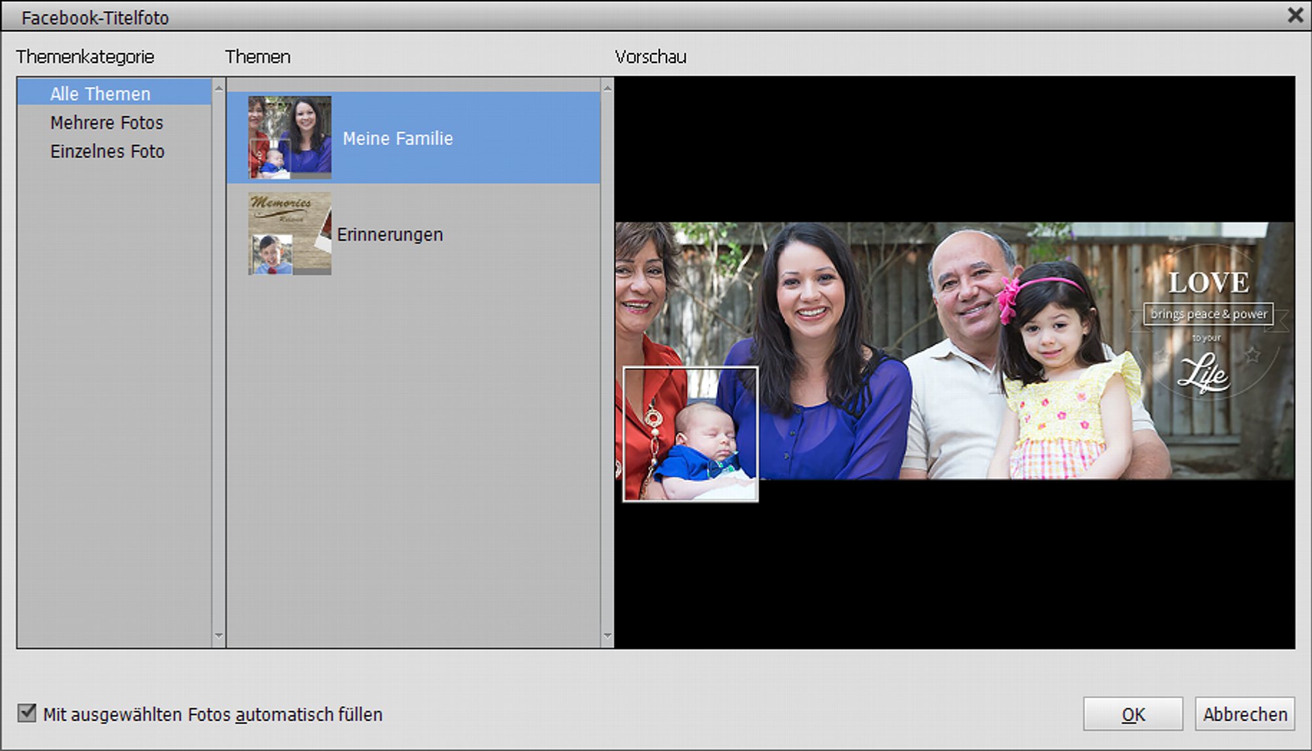Click category list scroll-up arrow
The width and height of the screenshot is (1312, 751).
click(x=219, y=88)
